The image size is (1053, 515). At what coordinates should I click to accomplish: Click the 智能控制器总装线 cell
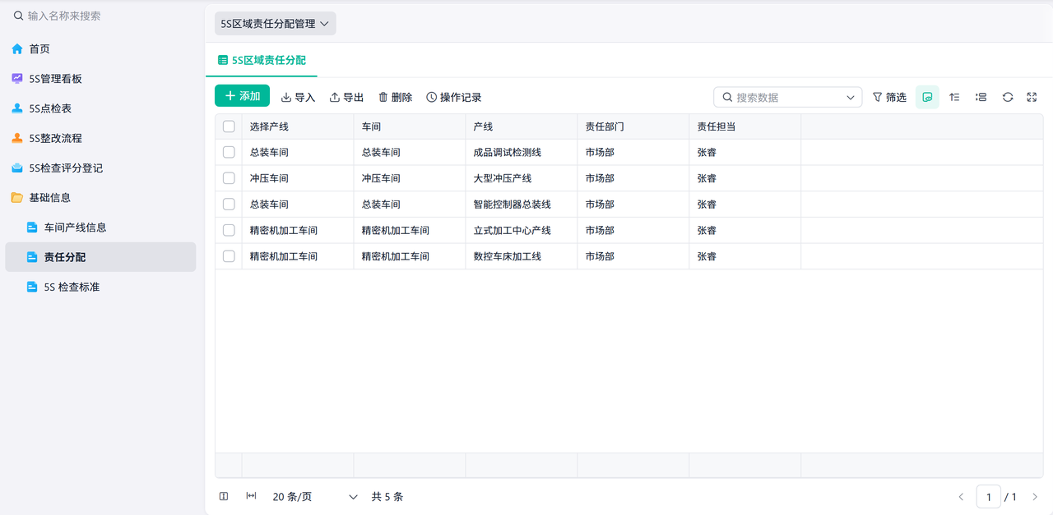tap(522, 204)
